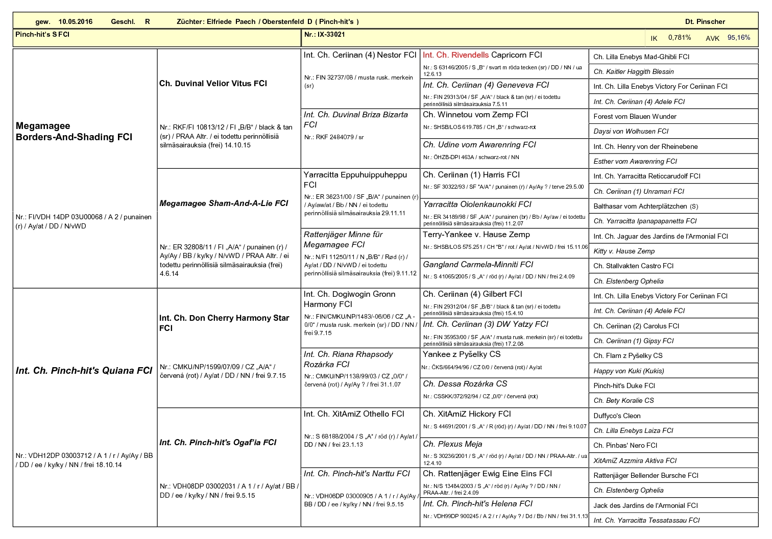
Task: Click "Ch. Ceriinan (1) Unramari FCI"
Action: 639,192
